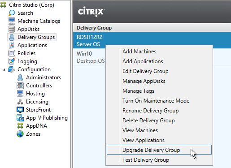Choose View Applications menu entry
The width and height of the screenshot is (231, 168).
pos(159,140)
